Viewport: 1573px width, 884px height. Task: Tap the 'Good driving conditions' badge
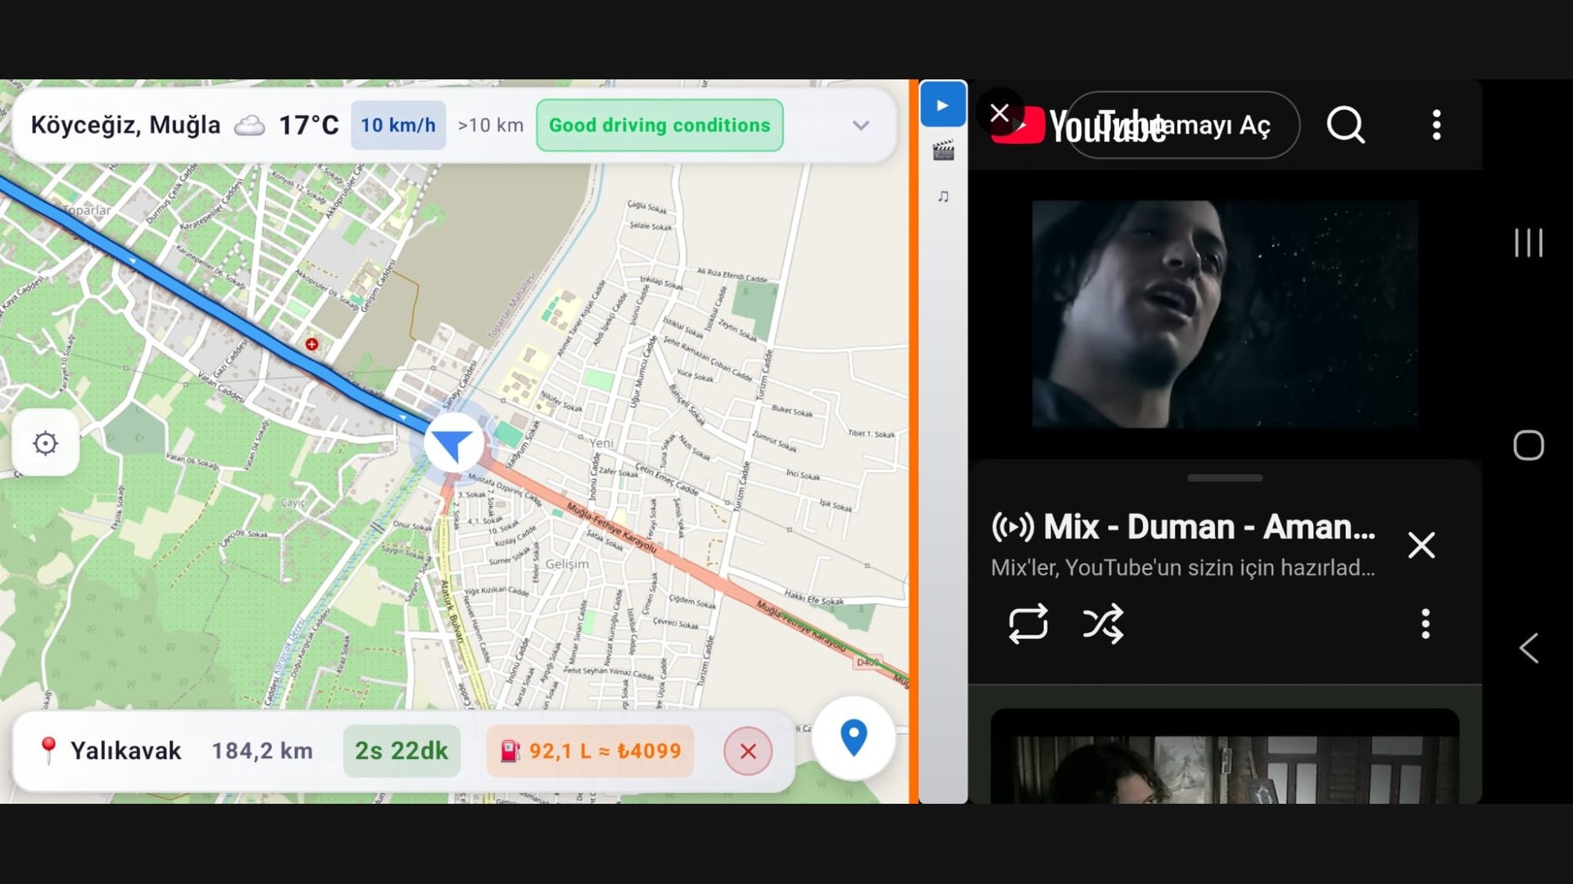coord(660,125)
